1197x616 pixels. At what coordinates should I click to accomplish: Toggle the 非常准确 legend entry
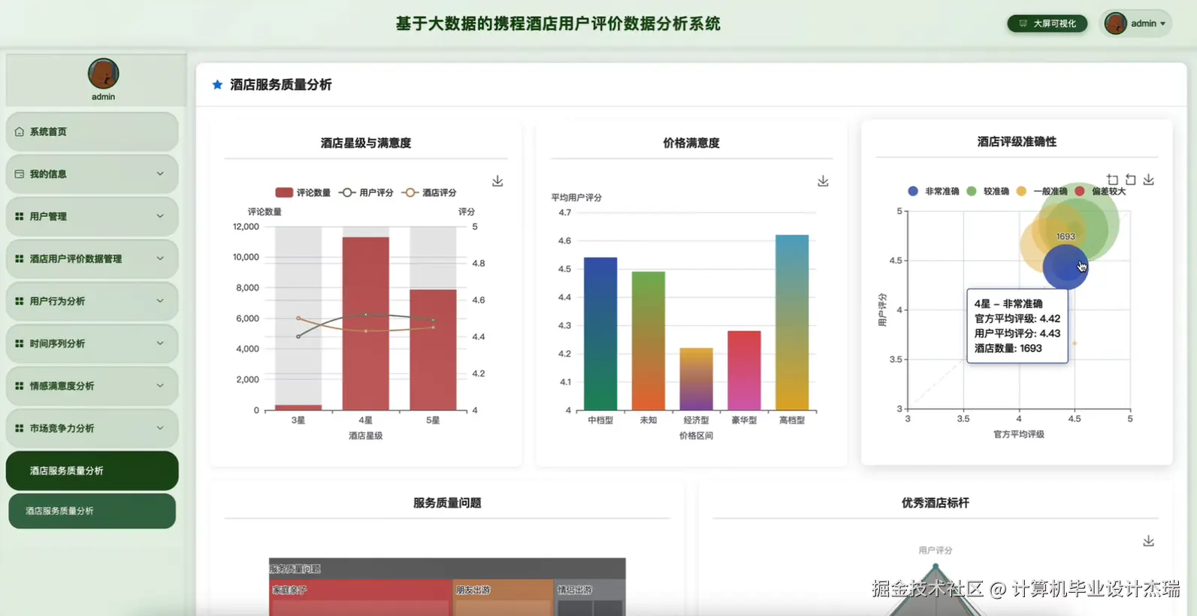(933, 192)
